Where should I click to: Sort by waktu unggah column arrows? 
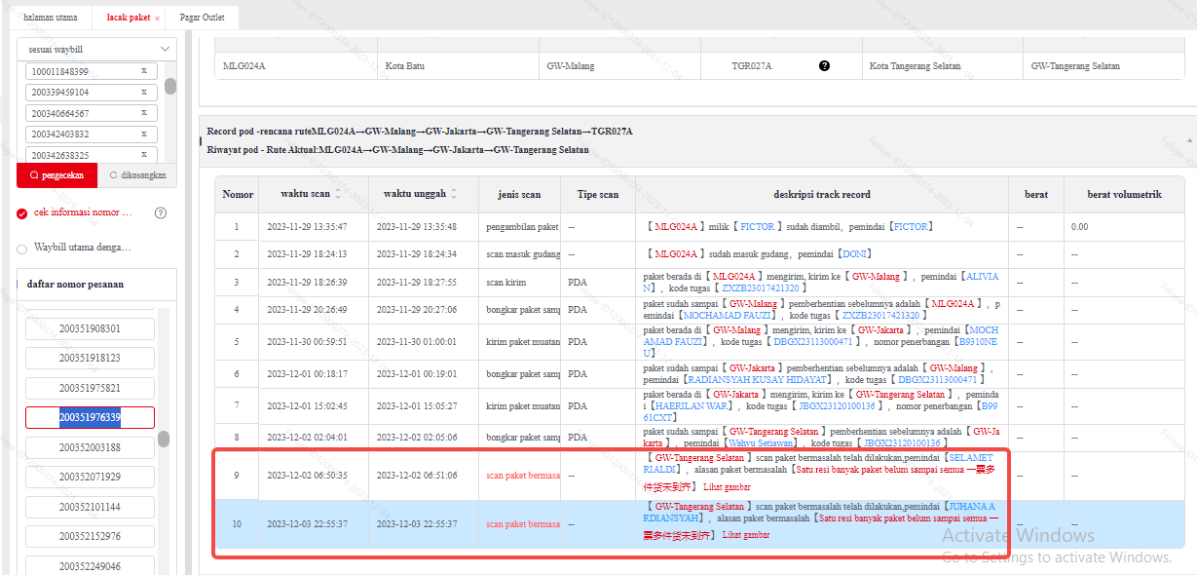453,194
